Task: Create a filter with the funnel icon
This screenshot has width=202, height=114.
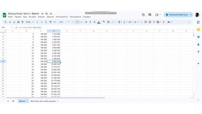Action: tap(154, 22)
